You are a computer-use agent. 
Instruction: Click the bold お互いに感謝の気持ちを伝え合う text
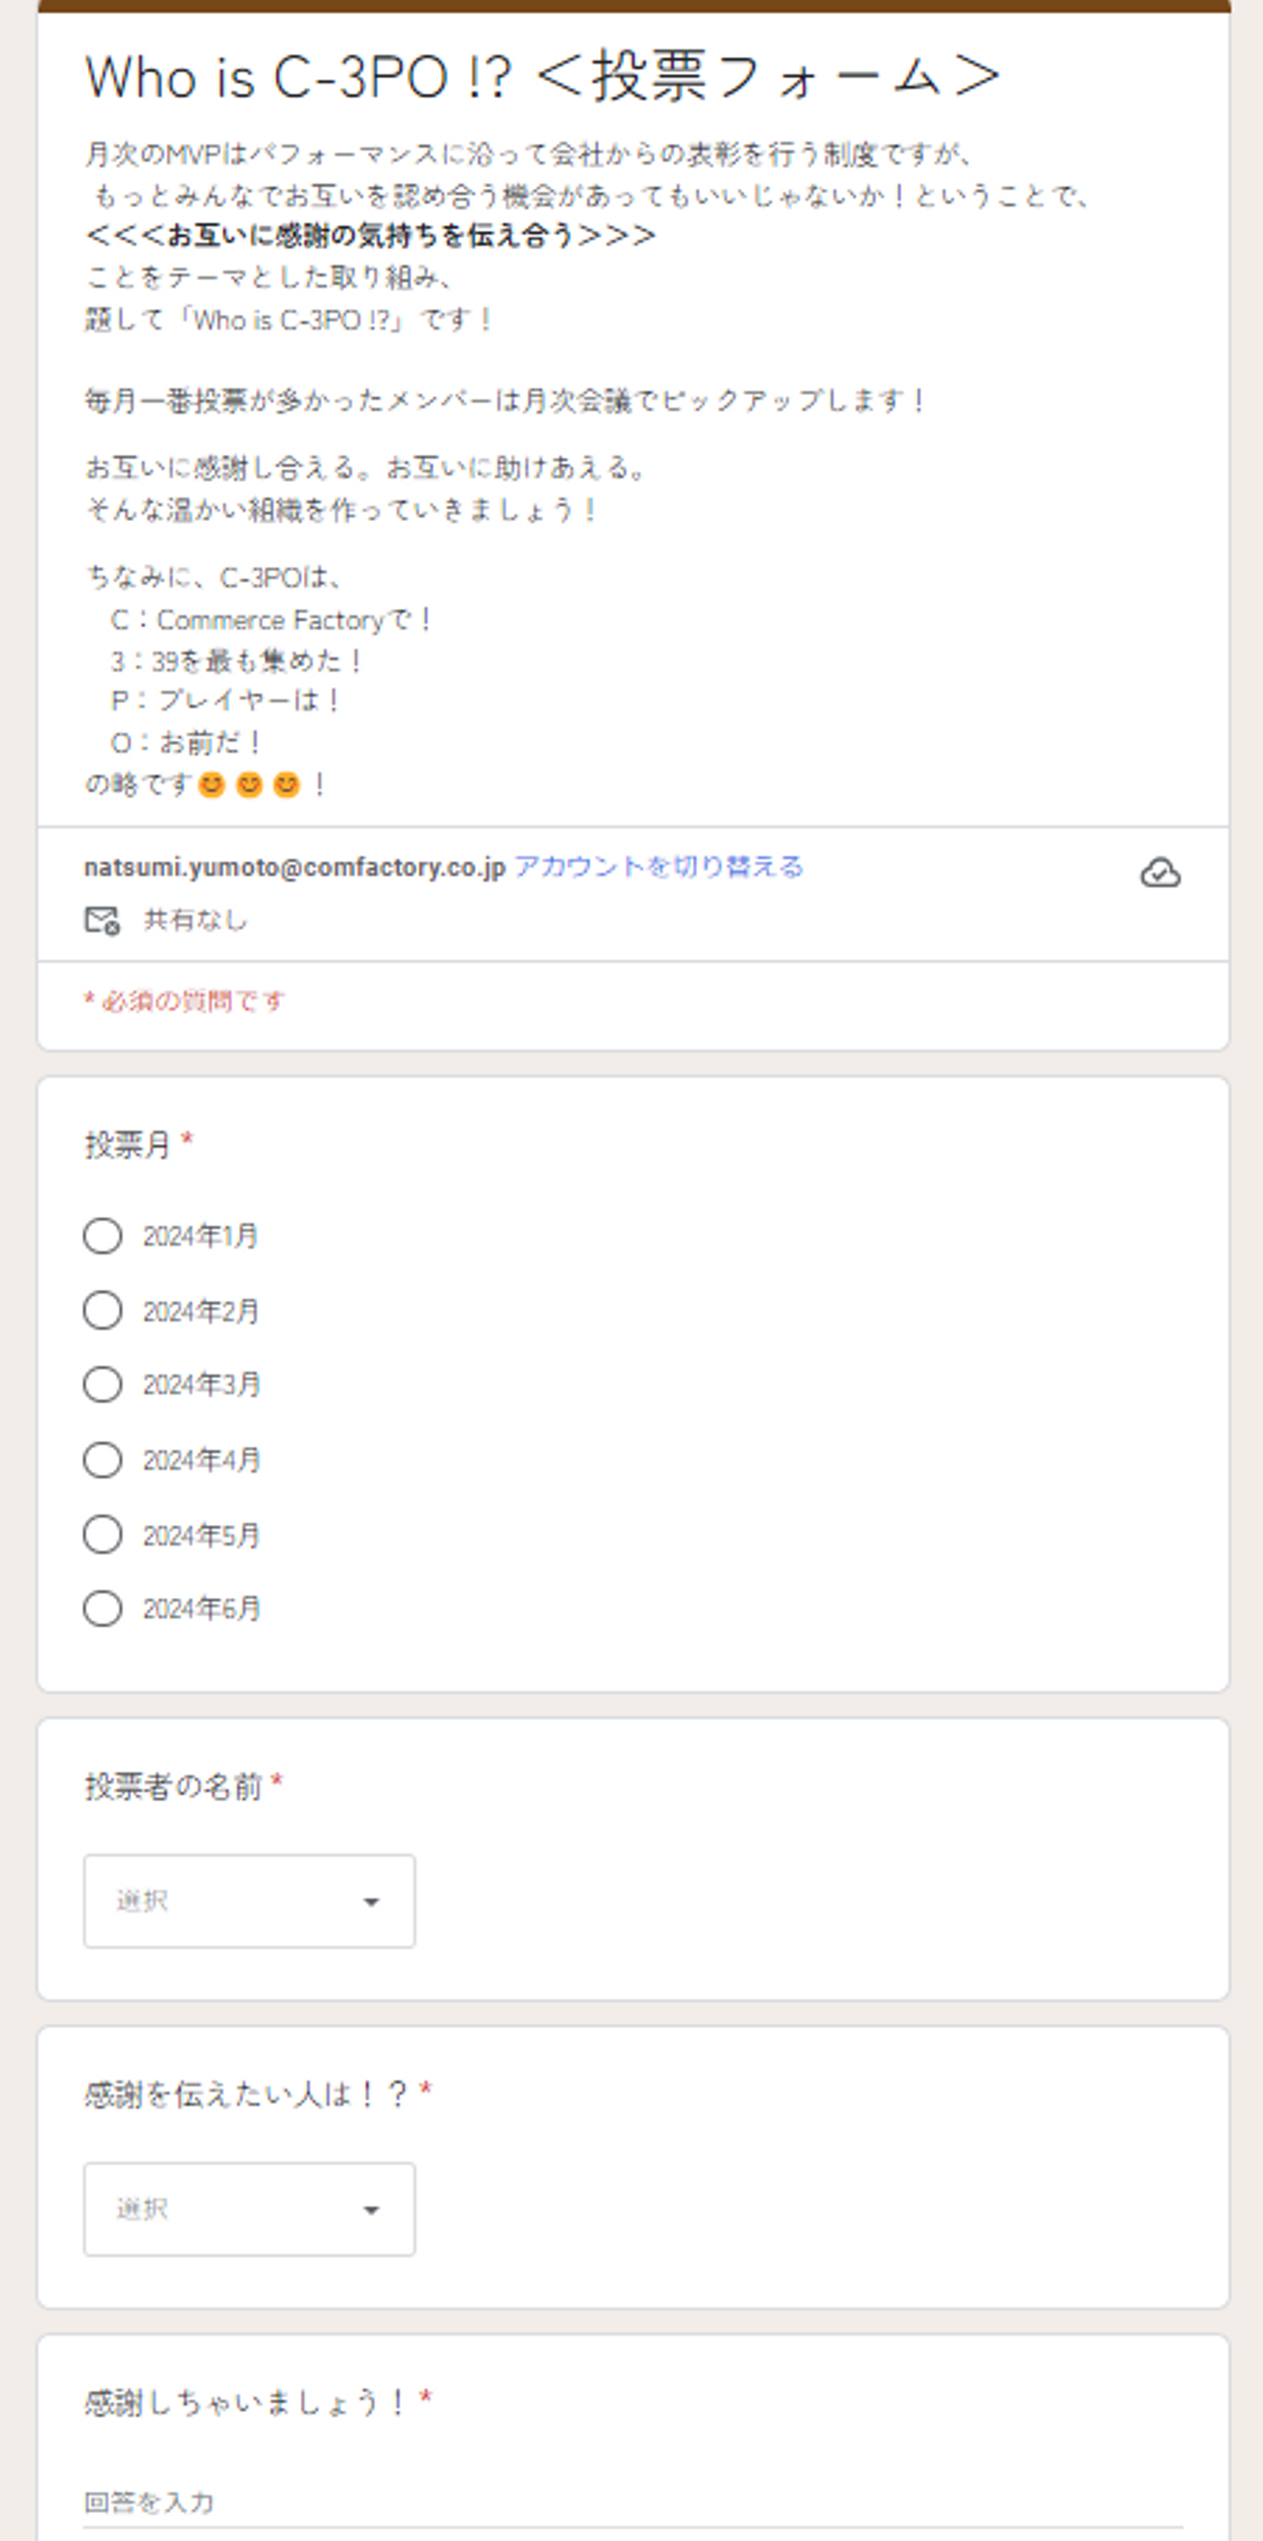click(x=371, y=236)
